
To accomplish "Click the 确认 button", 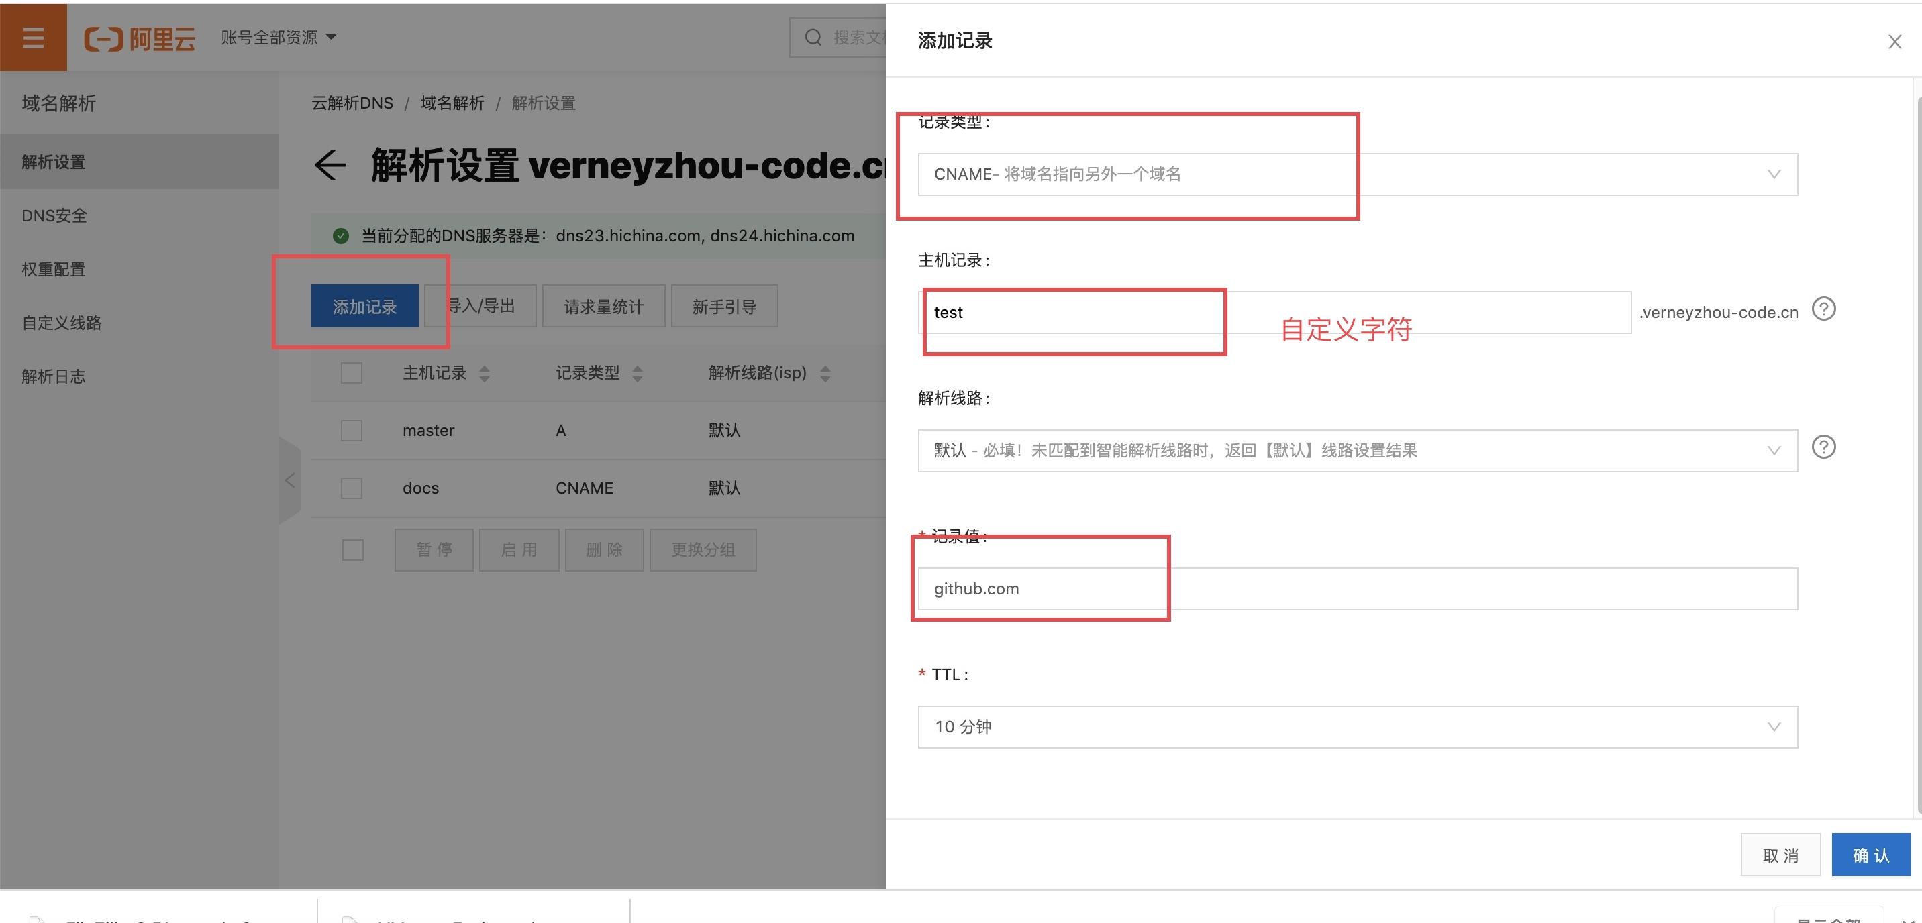I will point(1870,855).
